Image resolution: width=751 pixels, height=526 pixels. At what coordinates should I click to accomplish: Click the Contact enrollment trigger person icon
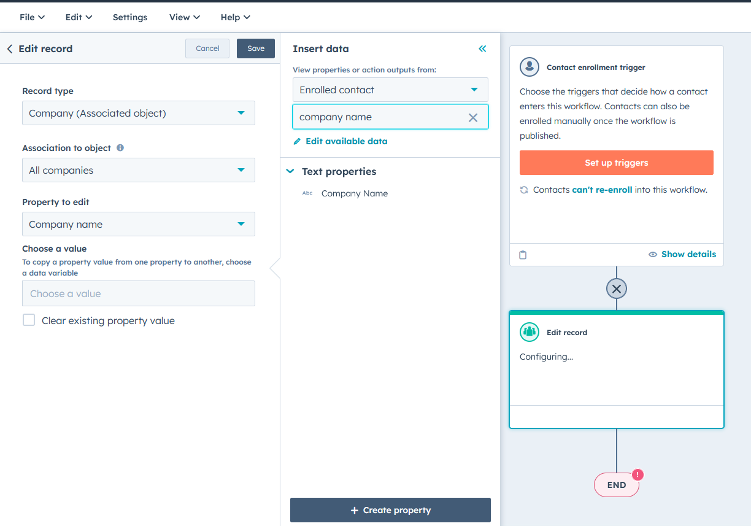point(529,67)
